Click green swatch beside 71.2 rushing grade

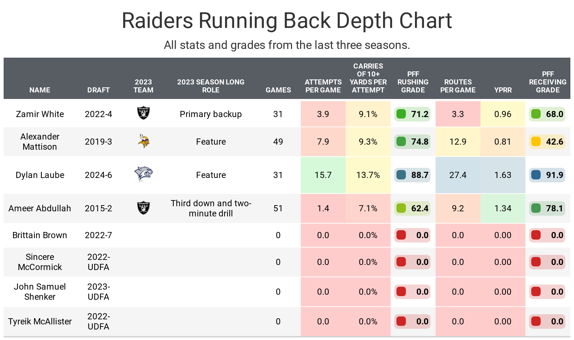[x=401, y=114]
